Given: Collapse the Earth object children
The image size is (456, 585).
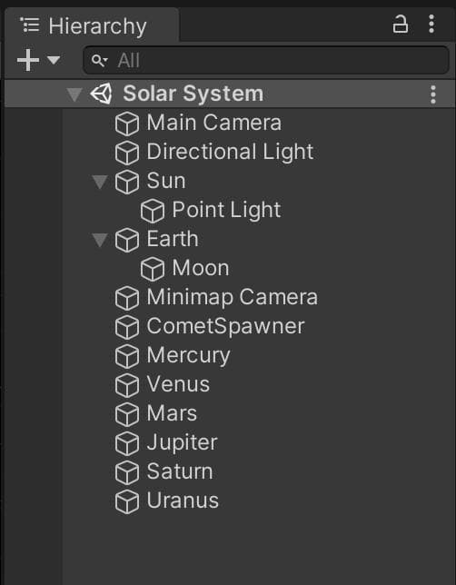Looking at the screenshot, I should [x=100, y=240].
